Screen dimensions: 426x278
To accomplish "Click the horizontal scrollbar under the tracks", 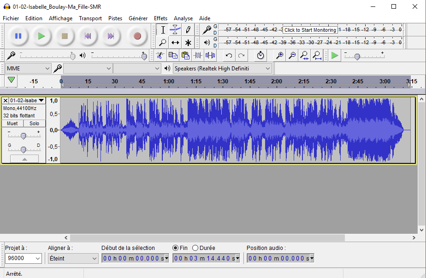I will pos(207,237).
